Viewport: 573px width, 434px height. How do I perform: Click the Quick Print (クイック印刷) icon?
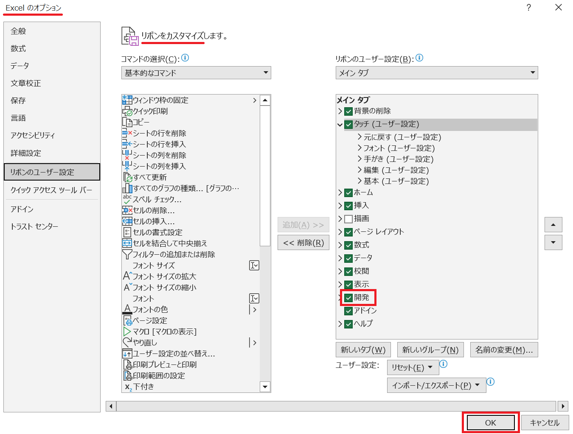coord(127,111)
